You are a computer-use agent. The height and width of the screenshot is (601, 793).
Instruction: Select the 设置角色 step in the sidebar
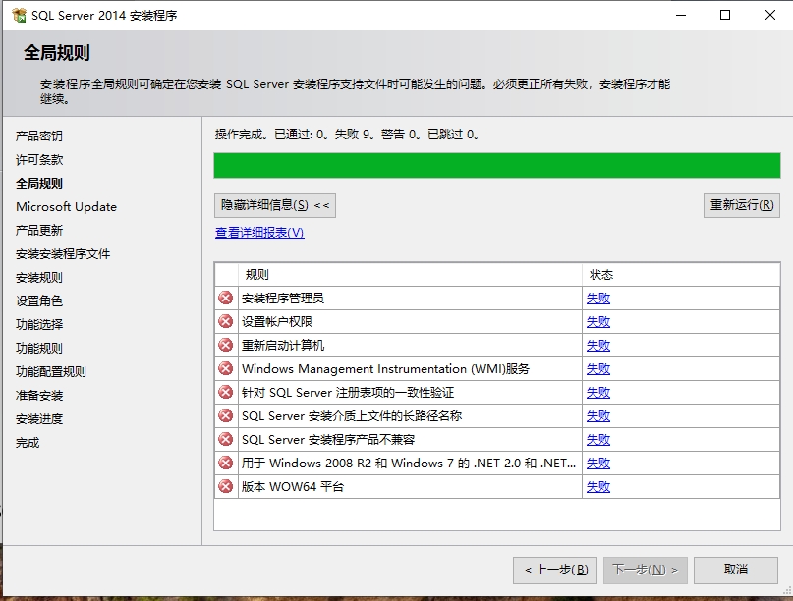tap(39, 301)
